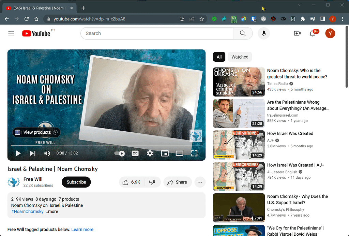Image resolution: width=349 pixels, height=236 pixels.
Task: Open the miniplayer
Action: pyautogui.click(x=165, y=153)
